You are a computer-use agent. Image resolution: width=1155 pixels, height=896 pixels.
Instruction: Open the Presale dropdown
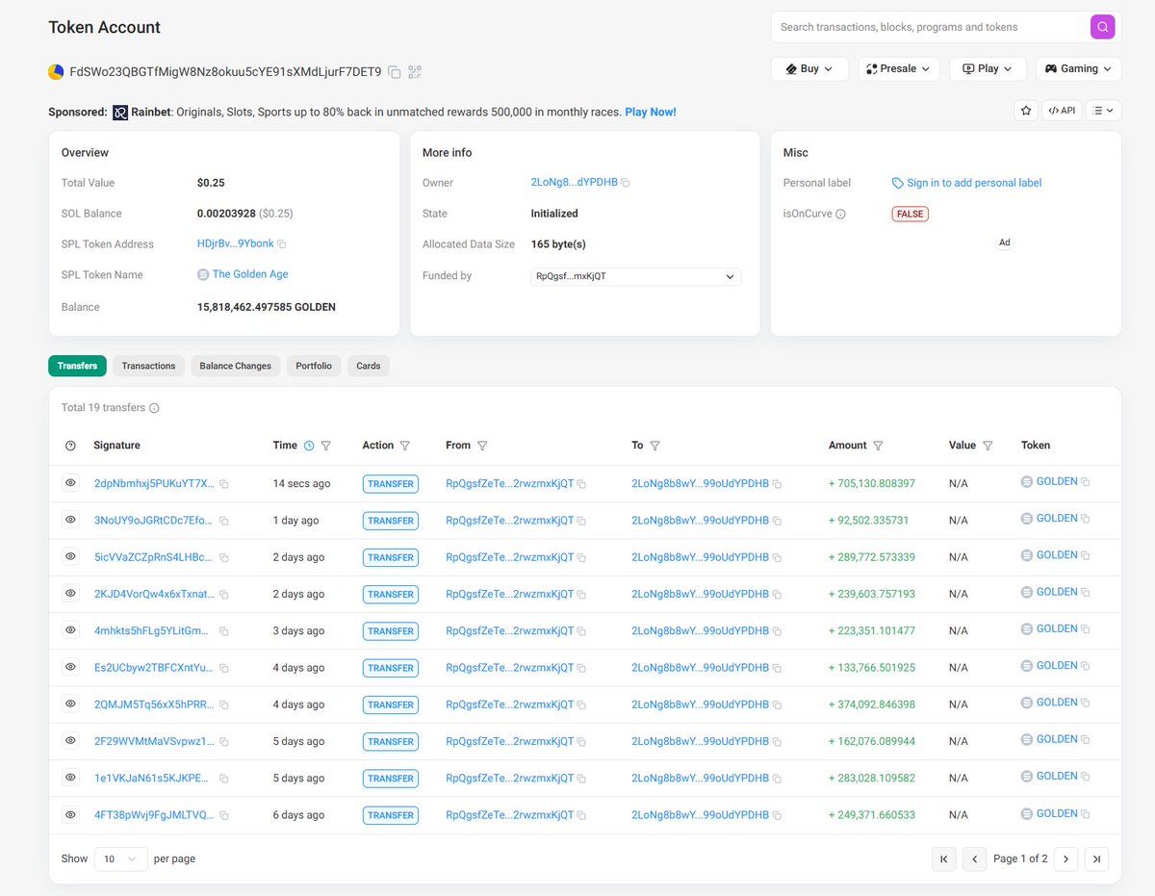(899, 69)
